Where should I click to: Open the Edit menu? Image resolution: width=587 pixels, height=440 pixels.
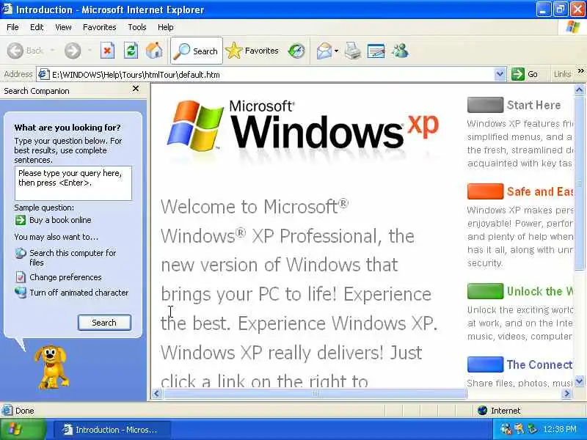pyautogui.click(x=37, y=27)
